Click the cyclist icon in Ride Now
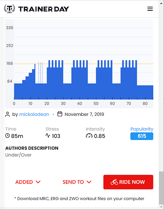Viewport: 164px width, 210px height. pyautogui.click(x=114, y=182)
